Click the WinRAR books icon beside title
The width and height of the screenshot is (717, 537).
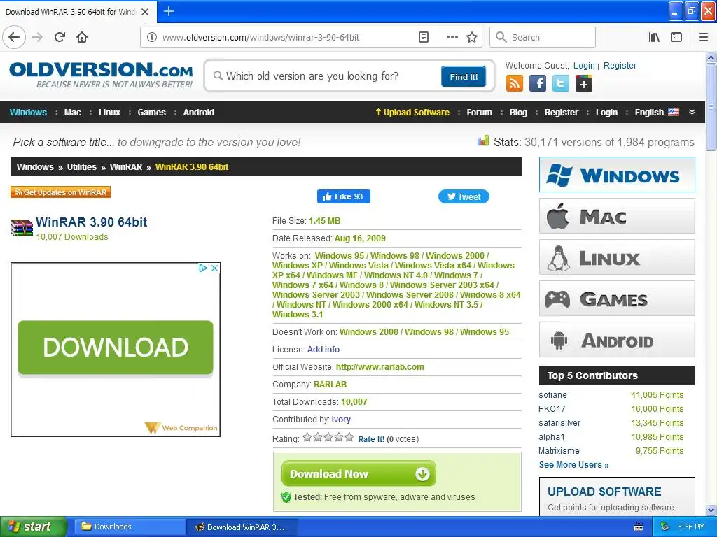(x=22, y=227)
